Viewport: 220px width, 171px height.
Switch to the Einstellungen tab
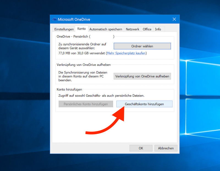coord(64,29)
